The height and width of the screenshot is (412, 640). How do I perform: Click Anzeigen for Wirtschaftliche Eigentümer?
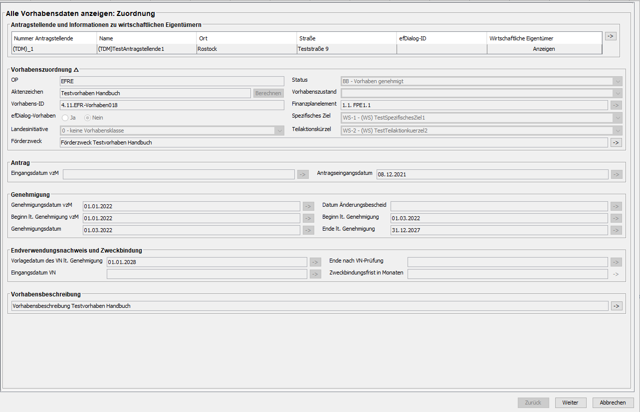tap(544, 49)
